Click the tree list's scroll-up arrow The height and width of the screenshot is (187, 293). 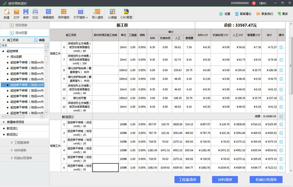pos(46,50)
